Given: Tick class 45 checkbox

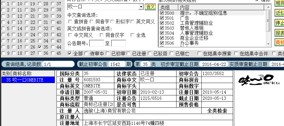Looking at the screenshot, I should click(x=53, y=53).
